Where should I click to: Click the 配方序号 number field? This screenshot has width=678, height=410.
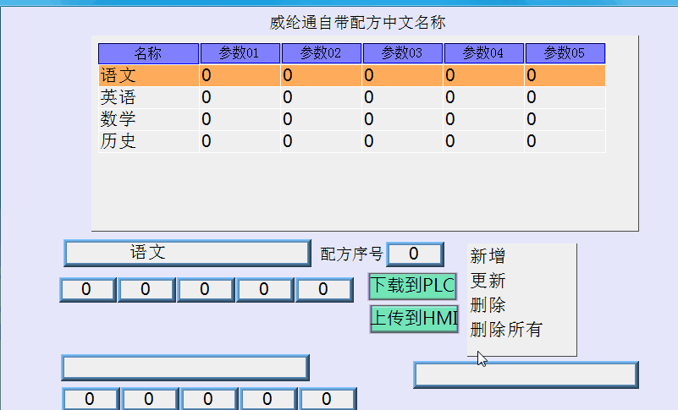(x=415, y=254)
